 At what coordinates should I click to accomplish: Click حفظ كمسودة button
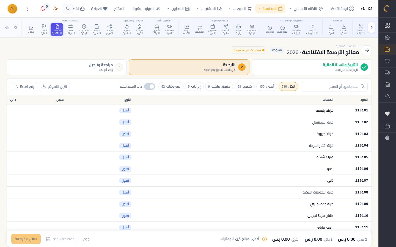tap(61, 239)
